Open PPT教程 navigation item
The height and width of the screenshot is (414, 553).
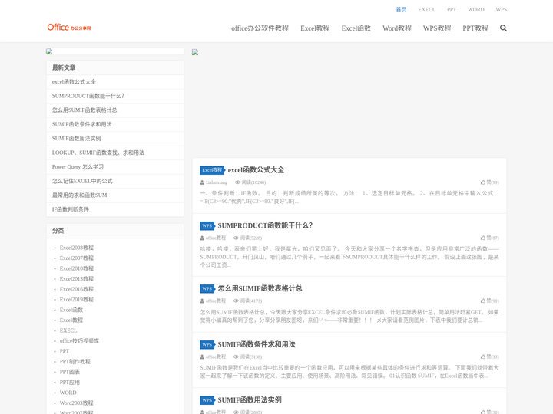(475, 28)
